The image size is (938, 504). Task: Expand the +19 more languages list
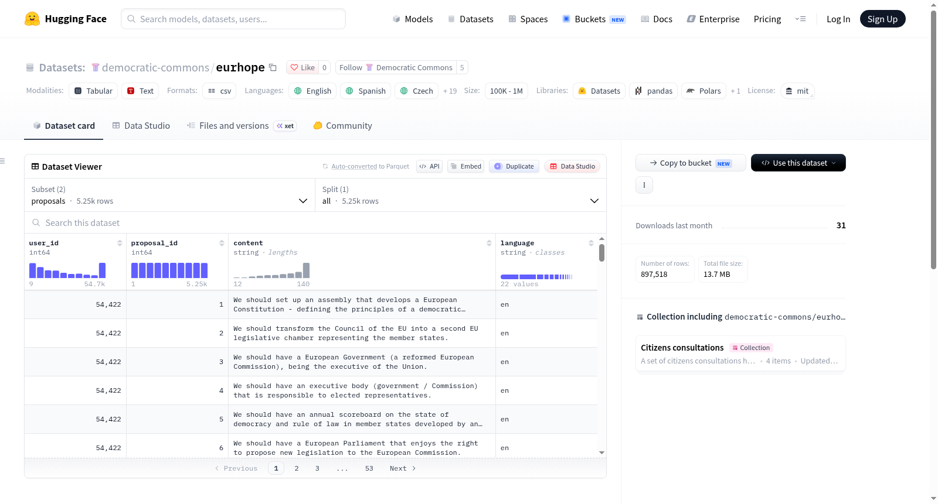coord(450,91)
